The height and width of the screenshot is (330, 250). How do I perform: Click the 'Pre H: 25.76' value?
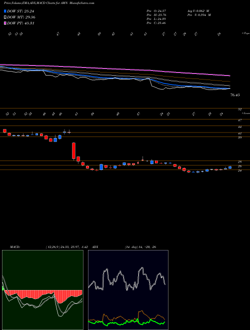156,15
